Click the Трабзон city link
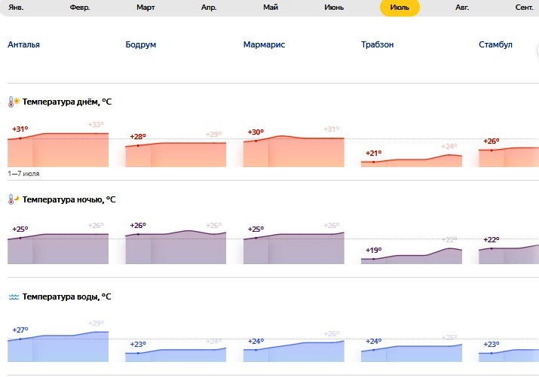This screenshot has height=377, width=539. tap(378, 44)
